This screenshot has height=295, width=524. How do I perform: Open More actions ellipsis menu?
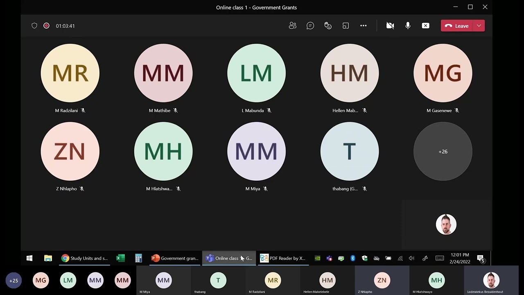click(364, 26)
